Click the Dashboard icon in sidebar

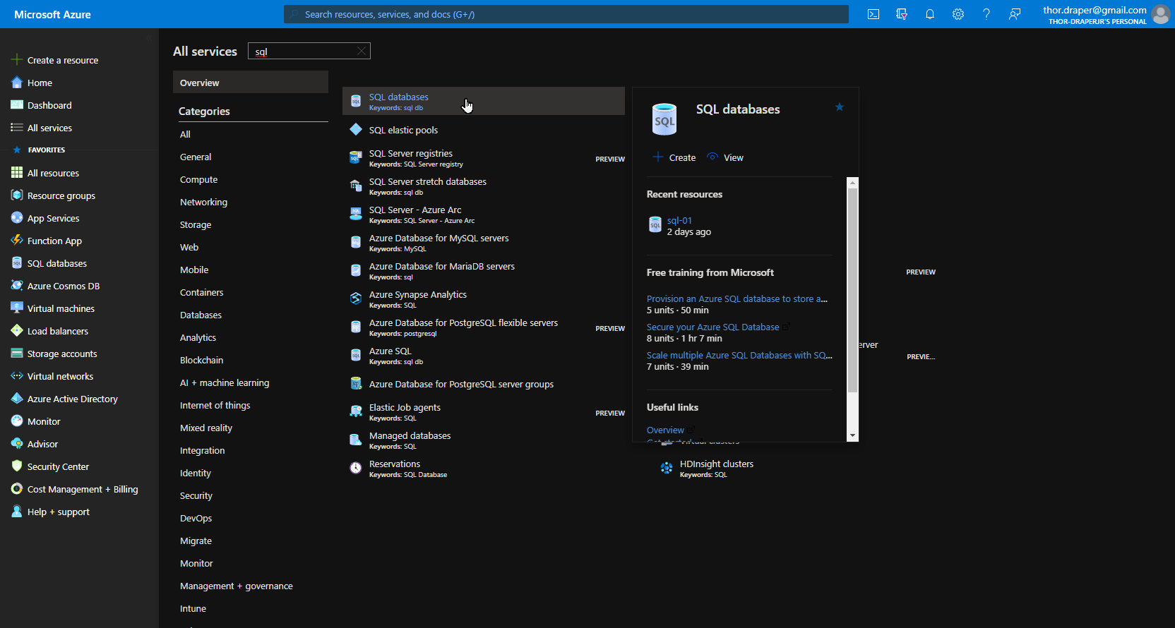click(17, 105)
